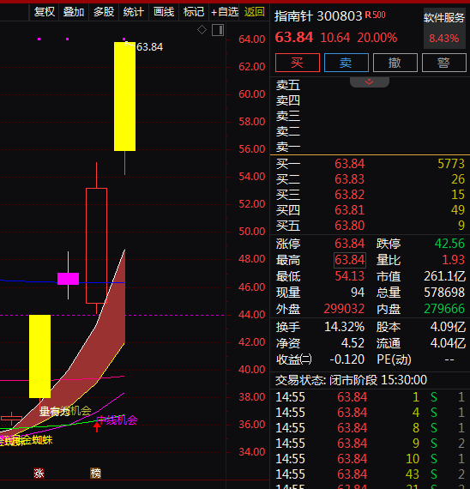The width and height of the screenshot is (470, 489).
Task: Select the 标记 mark tool
Action: point(194,12)
